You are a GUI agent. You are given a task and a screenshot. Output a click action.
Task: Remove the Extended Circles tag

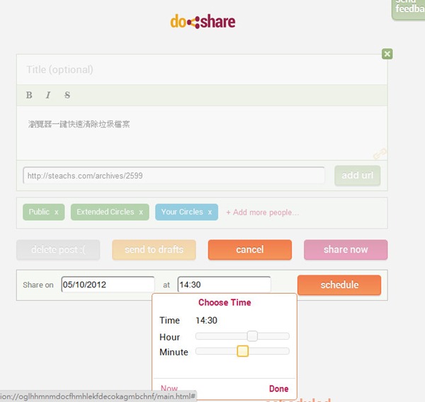tap(141, 212)
